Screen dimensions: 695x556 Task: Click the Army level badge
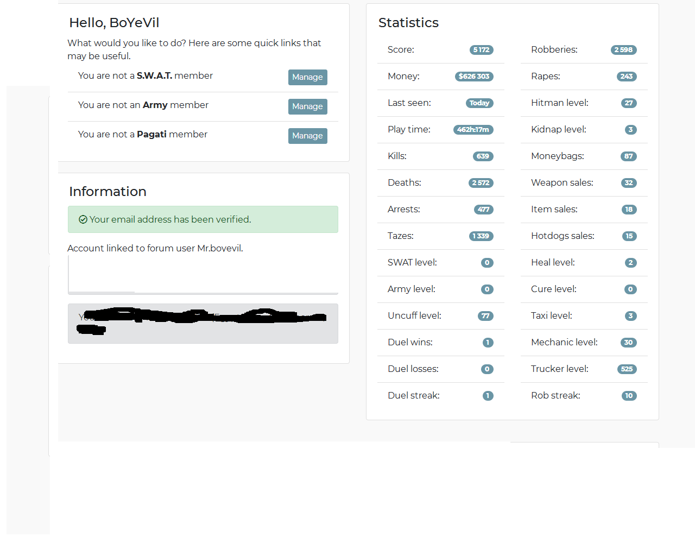click(487, 289)
